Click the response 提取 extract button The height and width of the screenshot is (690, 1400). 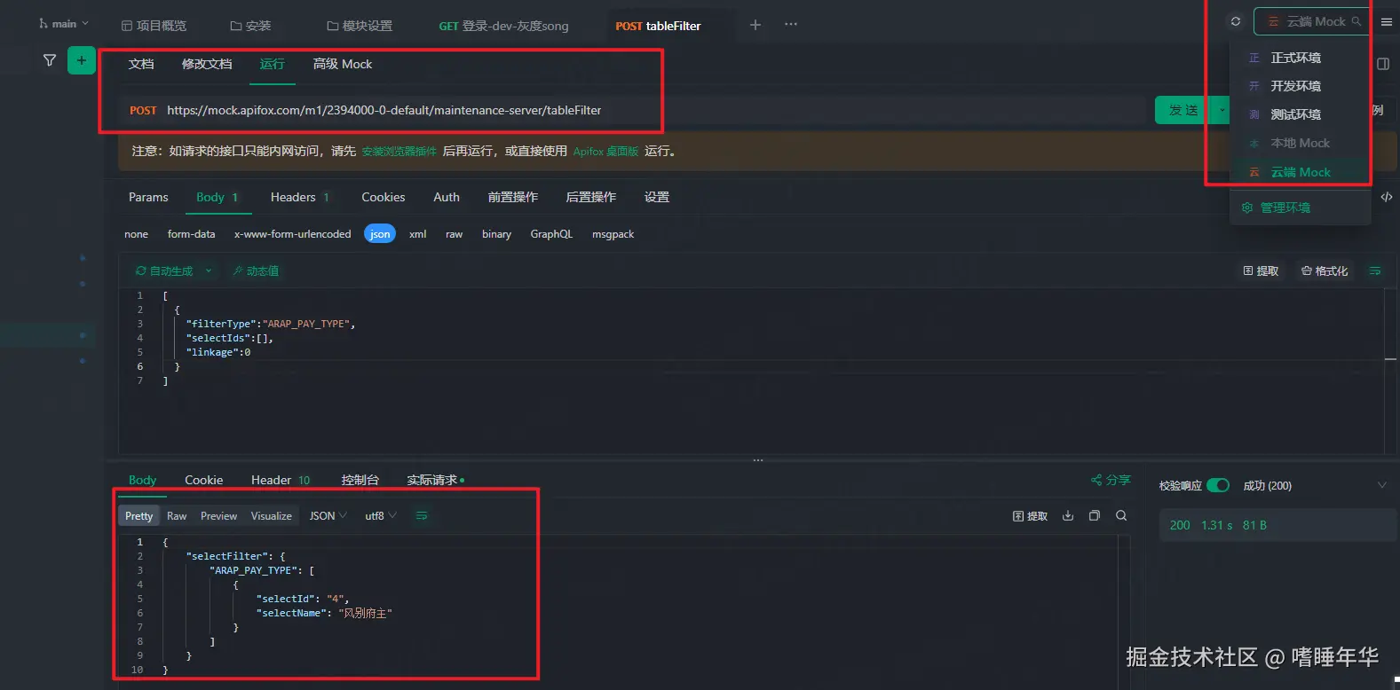click(x=1030, y=516)
